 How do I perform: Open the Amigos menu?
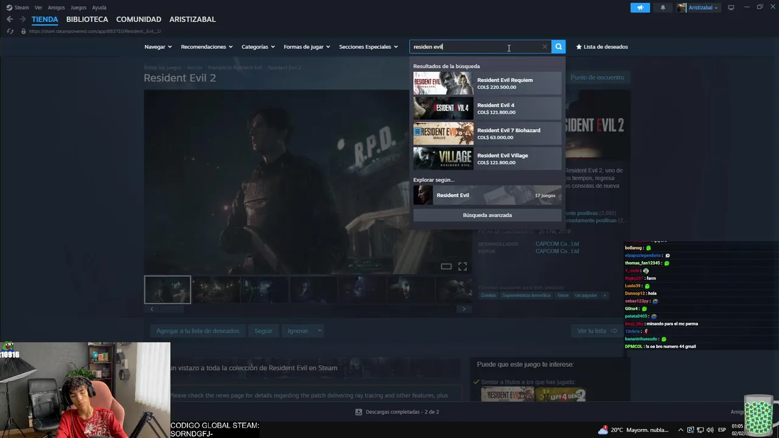click(x=56, y=7)
